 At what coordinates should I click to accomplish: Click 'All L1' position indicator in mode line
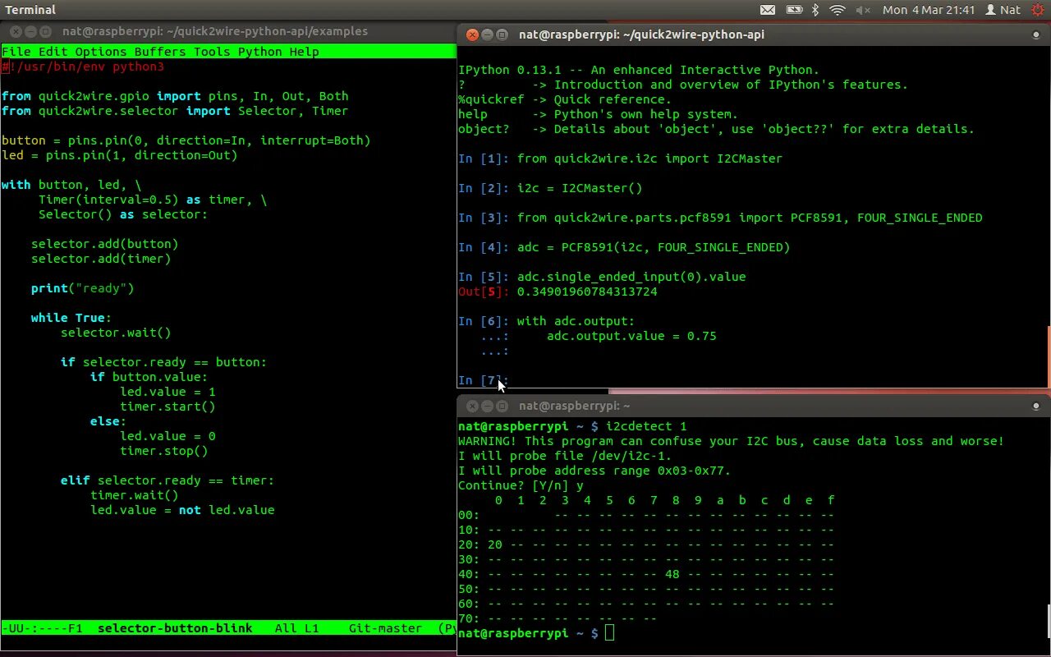tap(297, 628)
